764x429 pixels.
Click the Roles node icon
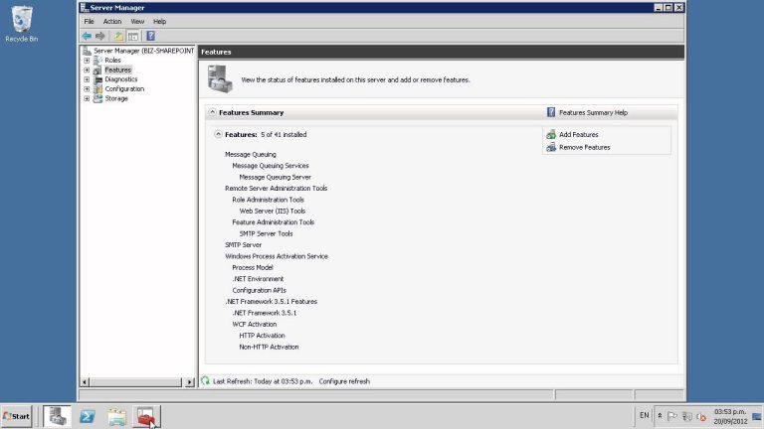point(97,61)
